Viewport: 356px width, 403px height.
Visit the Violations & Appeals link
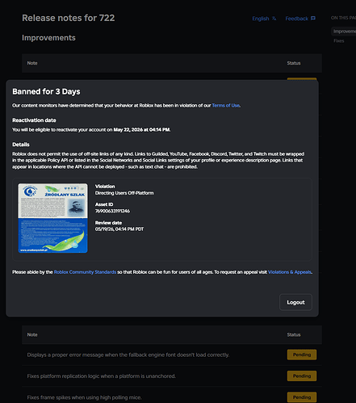coord(290,272)
